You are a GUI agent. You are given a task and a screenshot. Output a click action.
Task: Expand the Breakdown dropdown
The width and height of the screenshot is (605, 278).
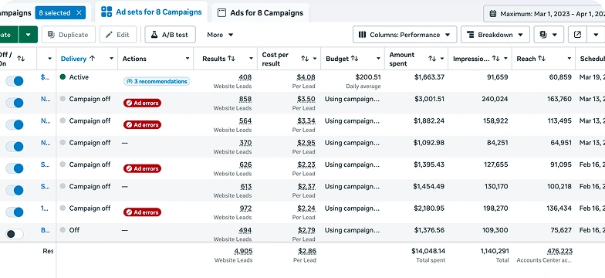tap(495, 35)
